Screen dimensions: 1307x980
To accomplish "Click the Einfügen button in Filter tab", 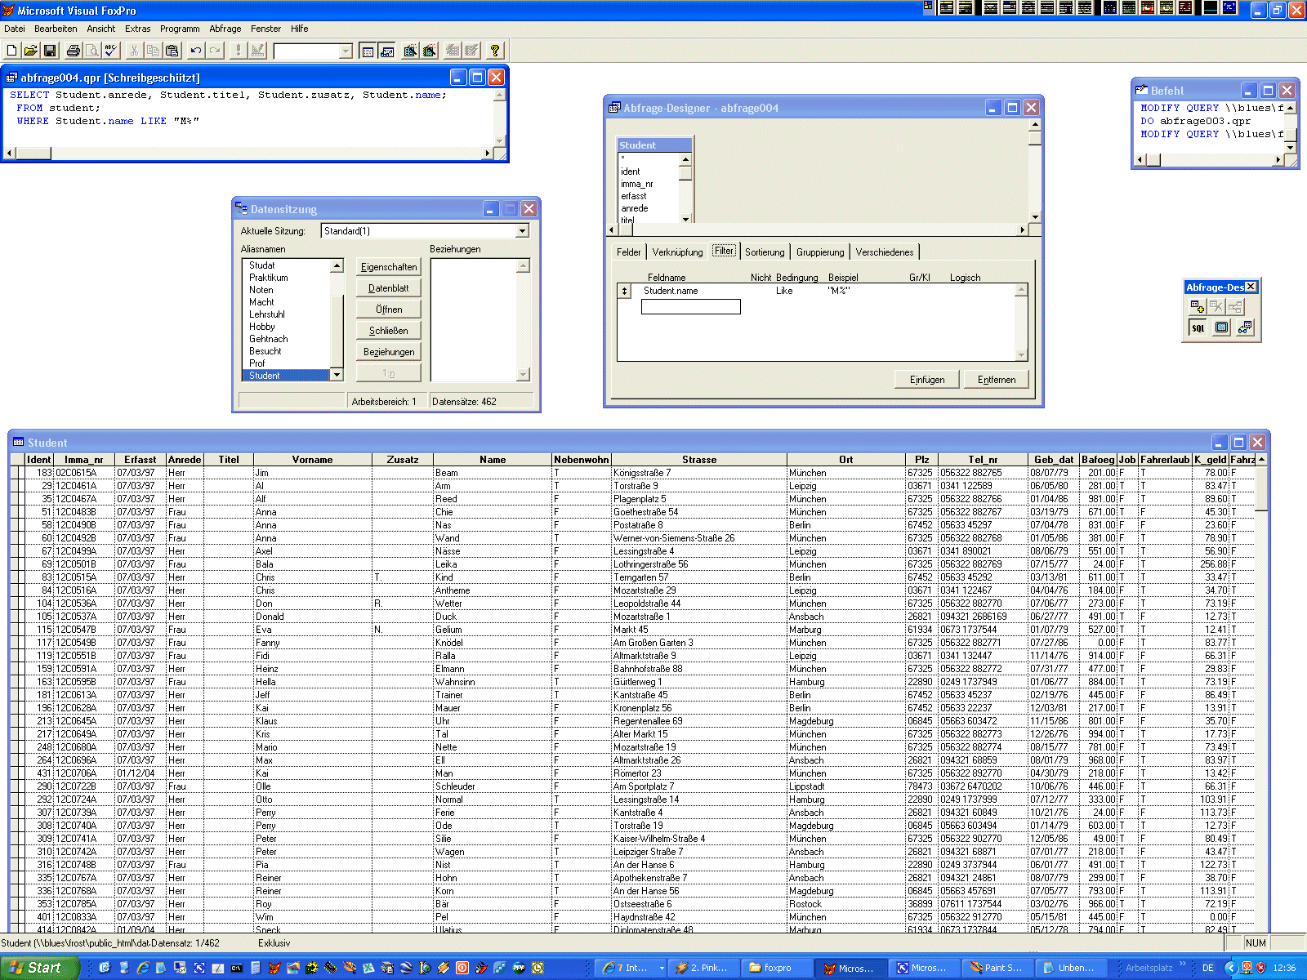I will click(927, 380).
